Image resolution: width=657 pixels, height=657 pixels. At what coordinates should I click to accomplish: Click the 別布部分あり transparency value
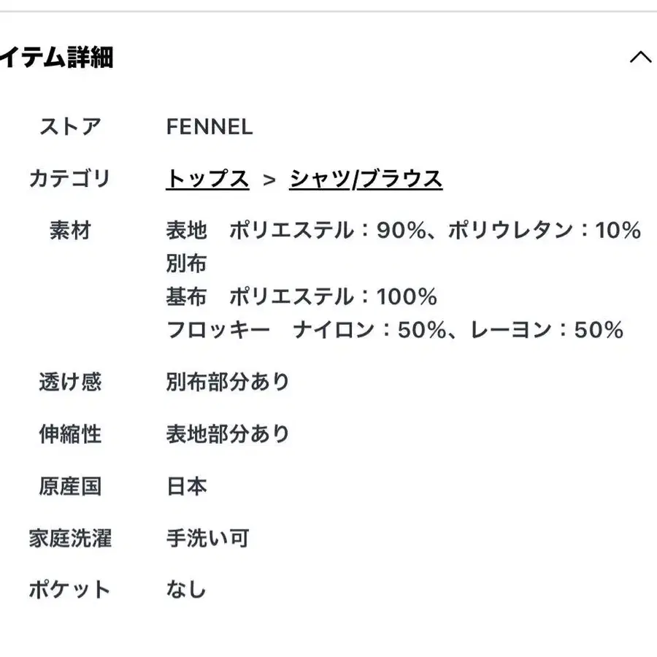[228, 382]
